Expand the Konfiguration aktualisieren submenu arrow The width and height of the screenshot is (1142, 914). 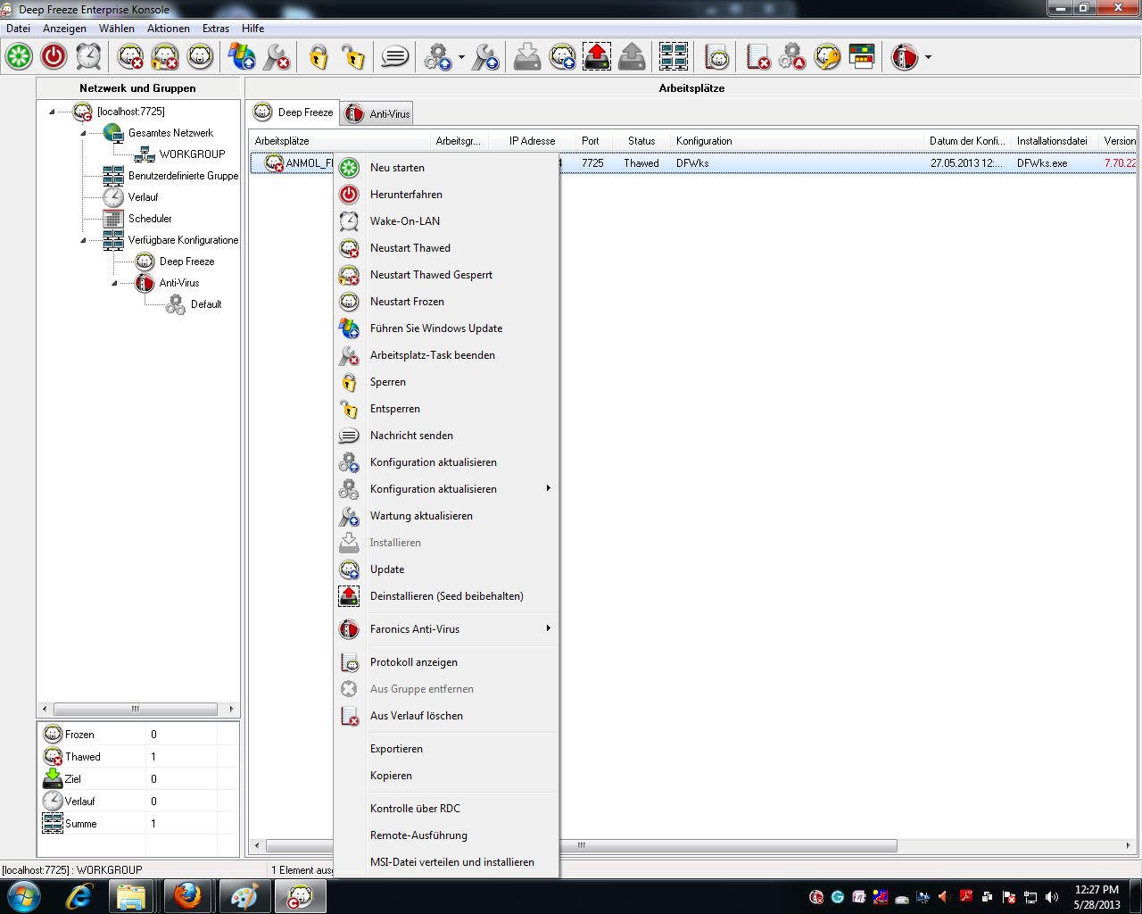[x=548, y=488]
